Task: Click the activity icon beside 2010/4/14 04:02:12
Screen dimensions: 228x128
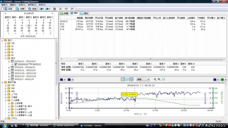Action: 16,64
